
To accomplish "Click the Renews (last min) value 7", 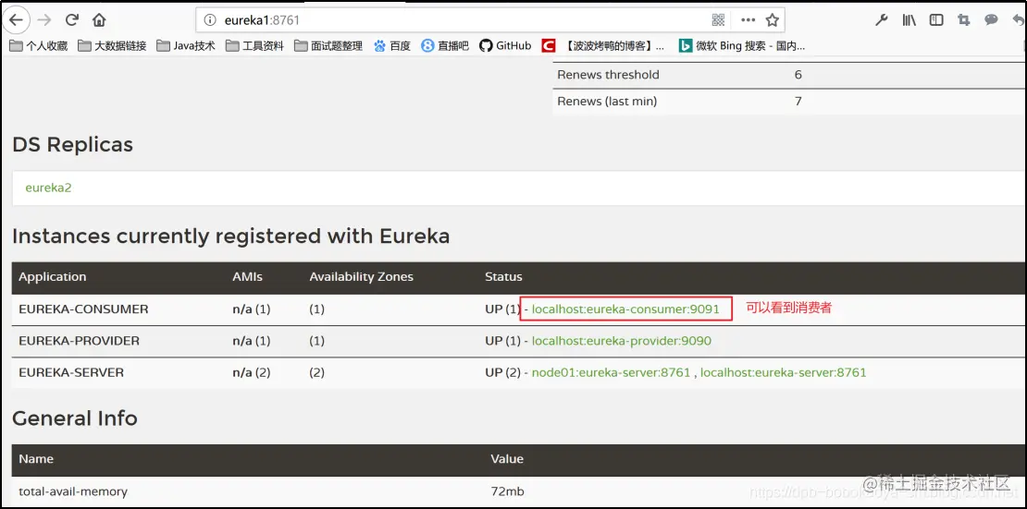I will tap(798, 102).
